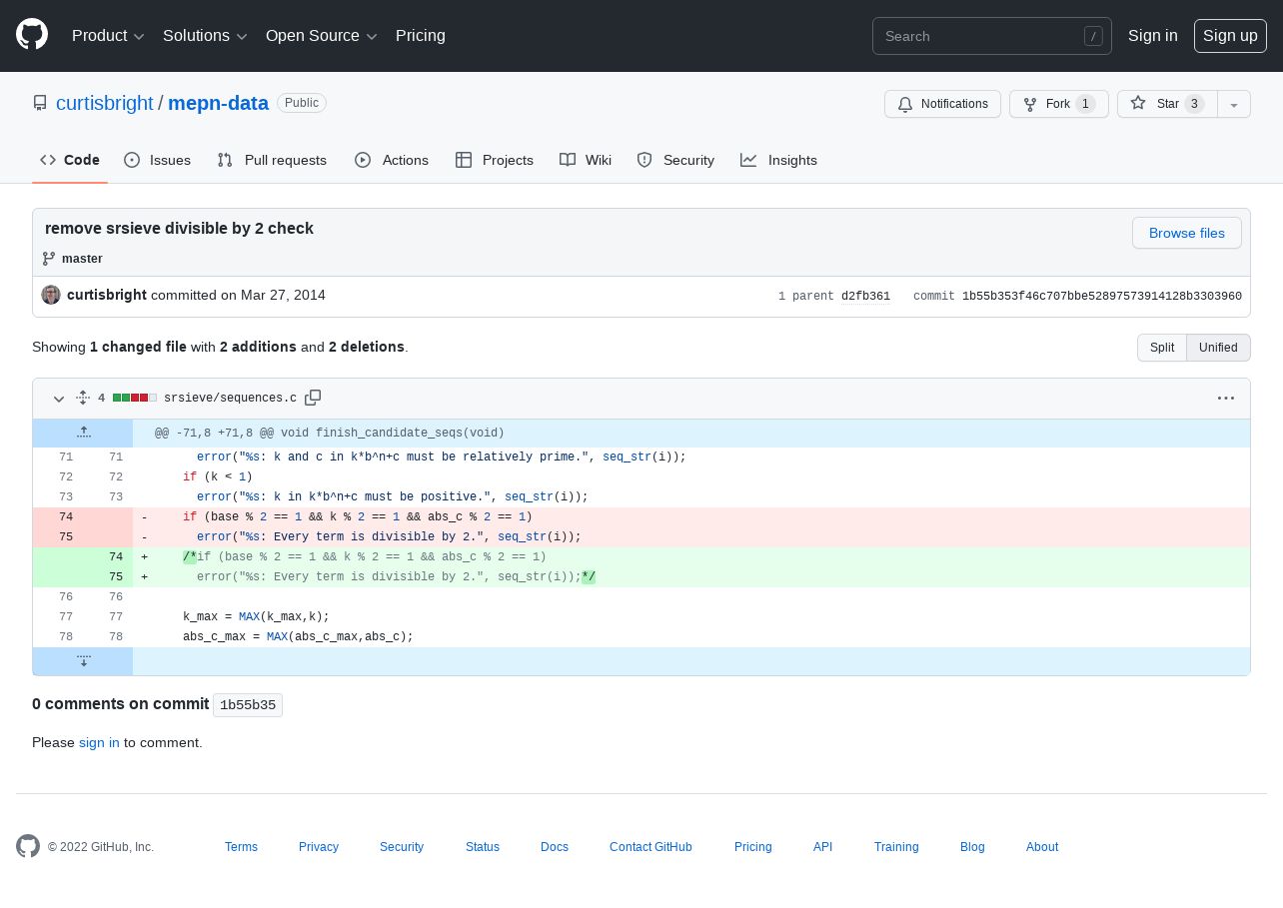Click the 1 changed file button
This screenshot has height=908, width=1283.
point(138,347)
